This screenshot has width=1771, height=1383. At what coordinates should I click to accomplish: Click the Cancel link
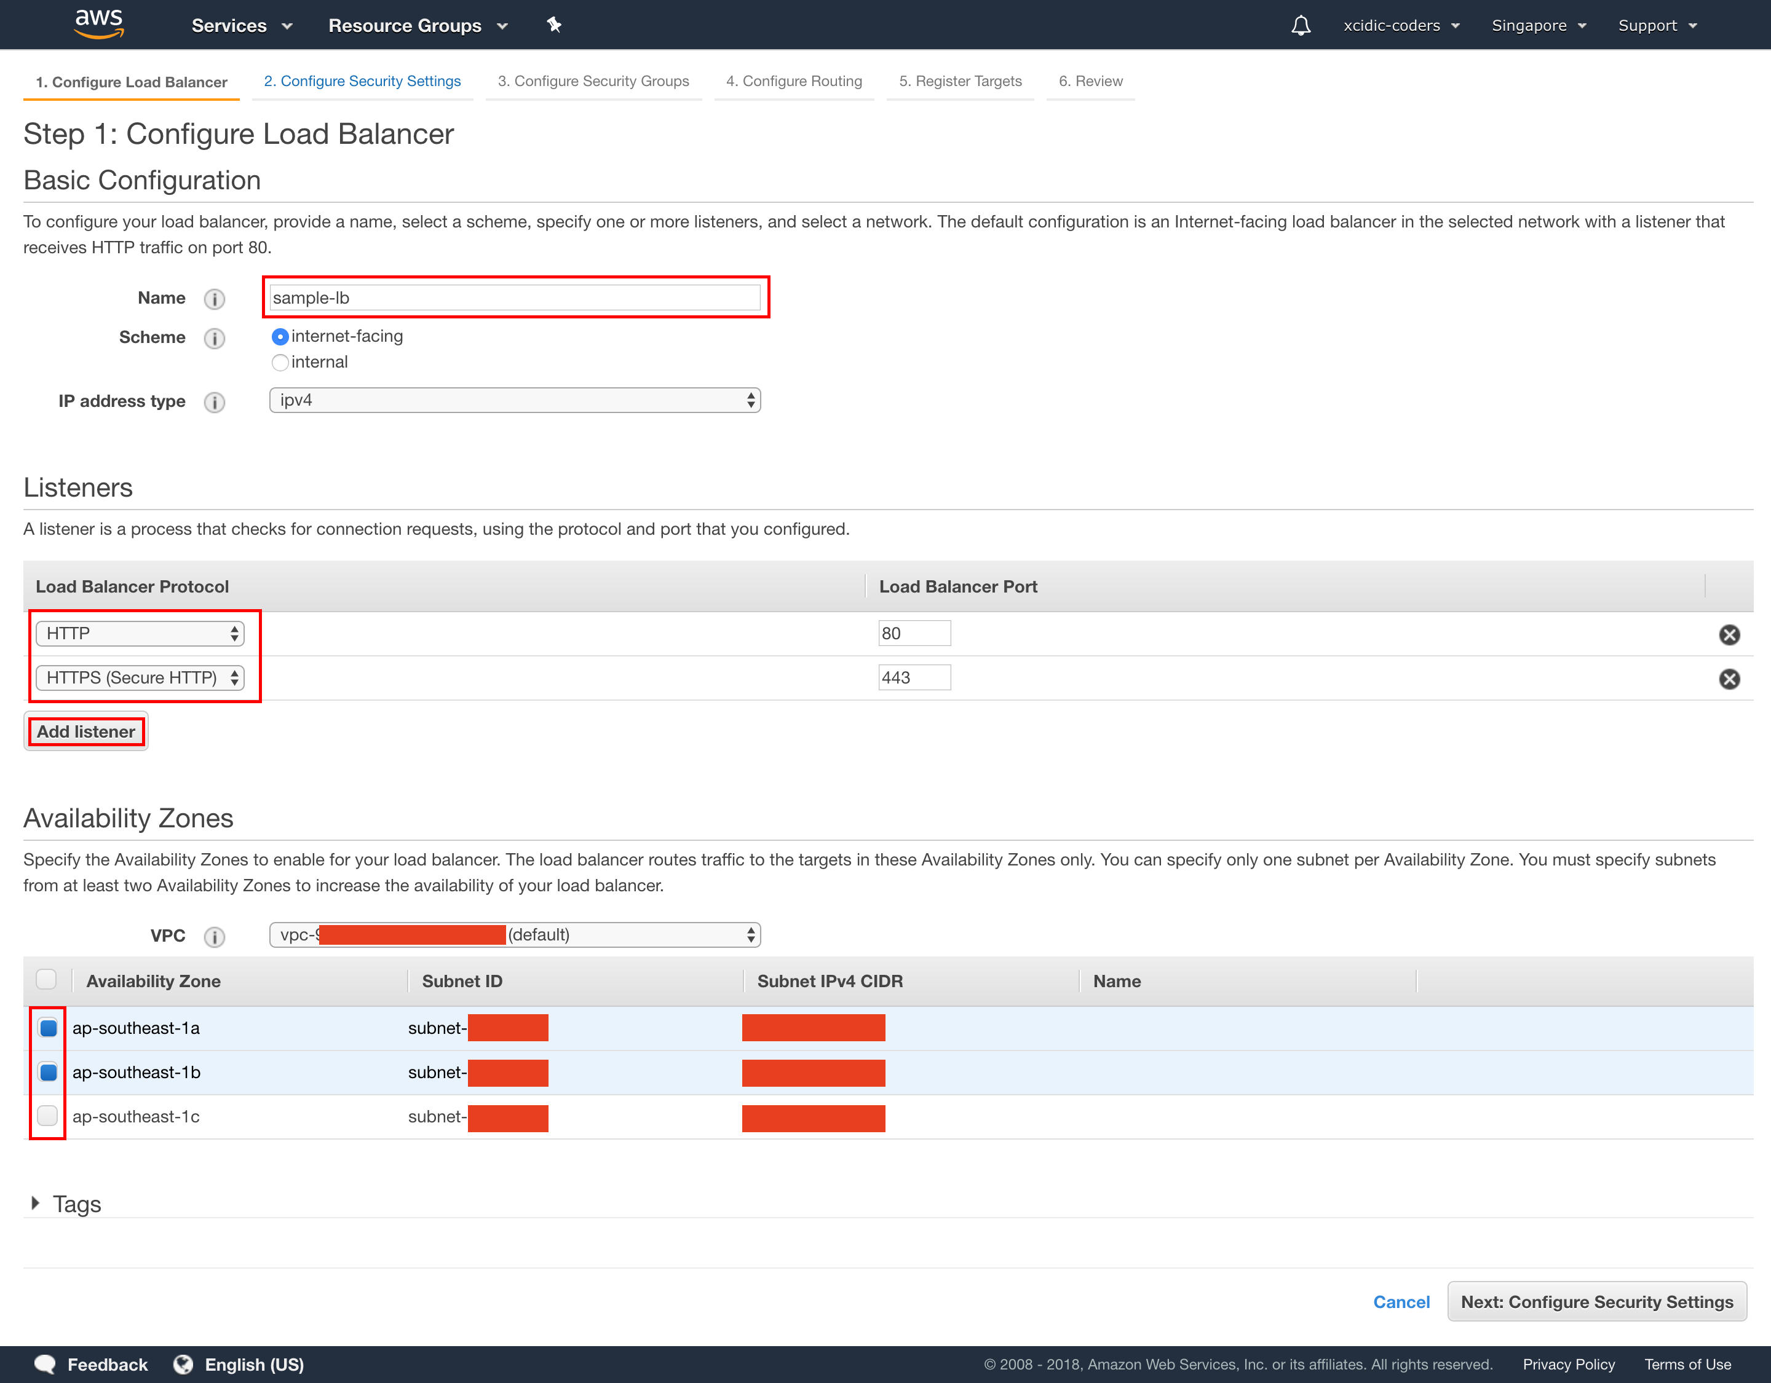click(x=1401, y=1302)
